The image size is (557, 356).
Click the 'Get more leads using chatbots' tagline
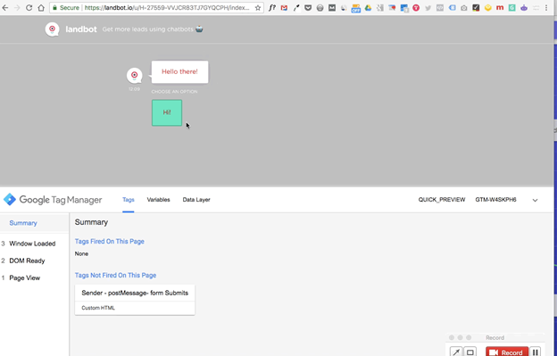(153, 29)
